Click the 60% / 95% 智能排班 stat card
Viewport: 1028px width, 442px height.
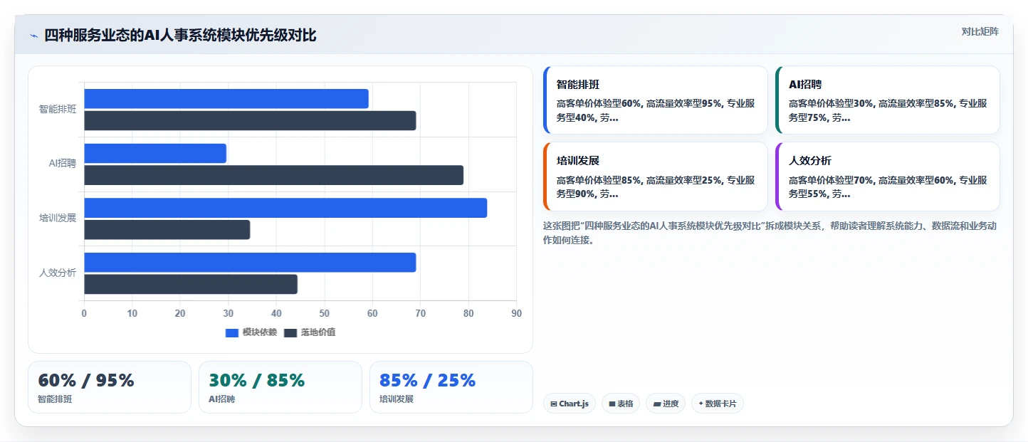[x=110, y=387]
